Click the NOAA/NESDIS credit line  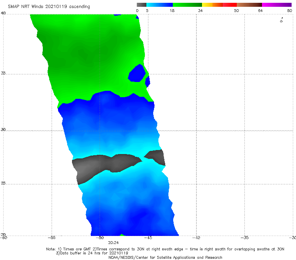(x=165, y=258)
